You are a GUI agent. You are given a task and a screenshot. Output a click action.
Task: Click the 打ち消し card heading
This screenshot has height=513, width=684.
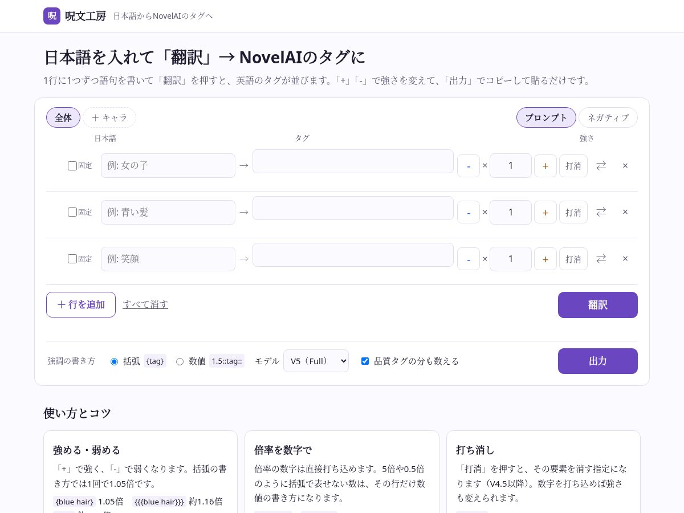[475, 450]
